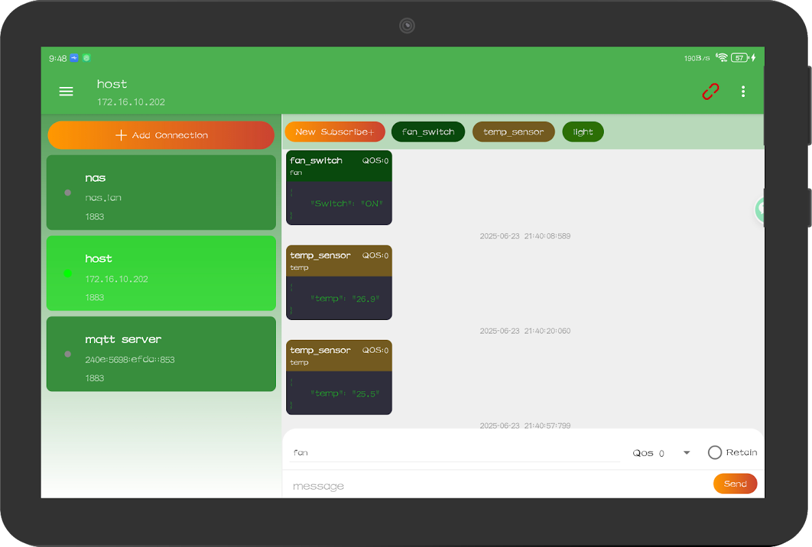Tap the Wi-Fi status icon
The image size is (812, 547).
[722, 57]
